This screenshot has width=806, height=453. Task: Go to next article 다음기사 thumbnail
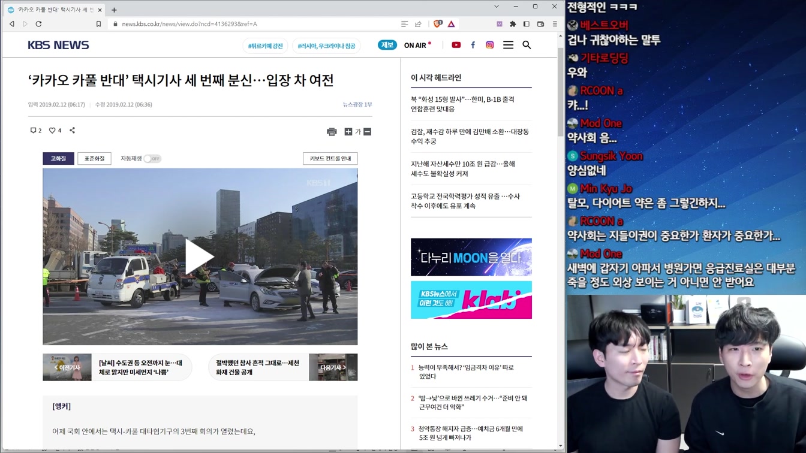(333, 367)
